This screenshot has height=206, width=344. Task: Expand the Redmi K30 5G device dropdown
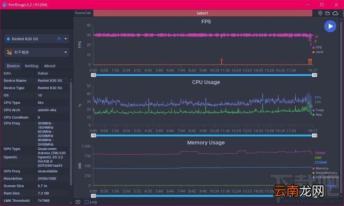[x=66, y=39]
